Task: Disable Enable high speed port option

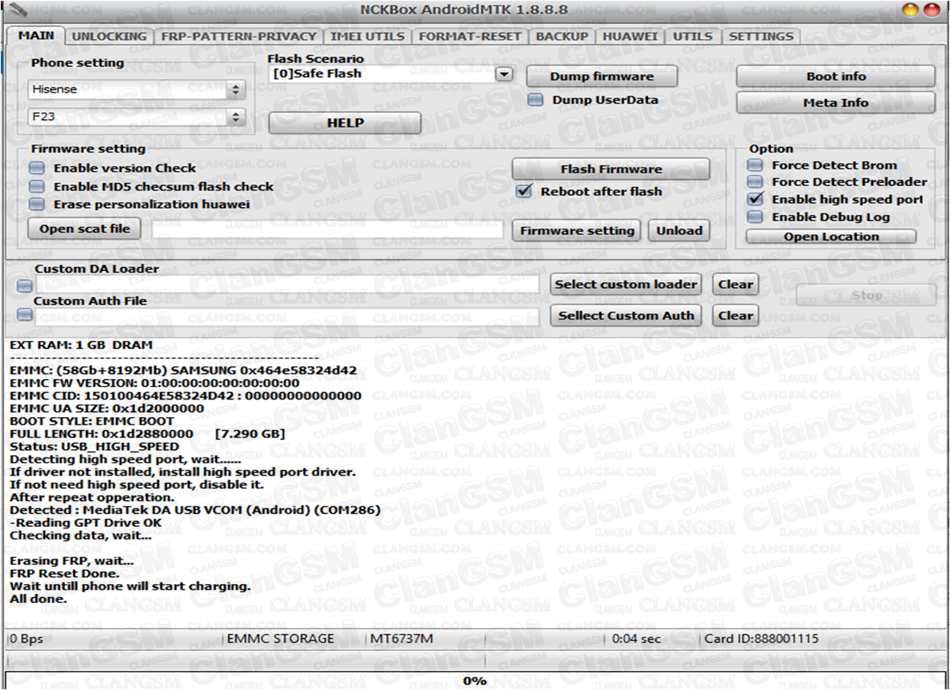Action: pos(755,199)
